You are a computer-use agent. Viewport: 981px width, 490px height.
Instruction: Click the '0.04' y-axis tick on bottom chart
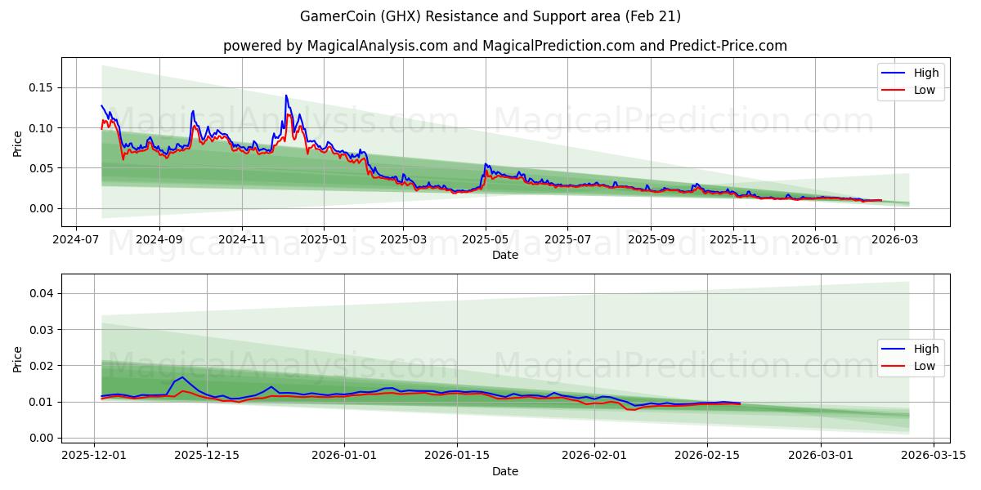(43, 293)
